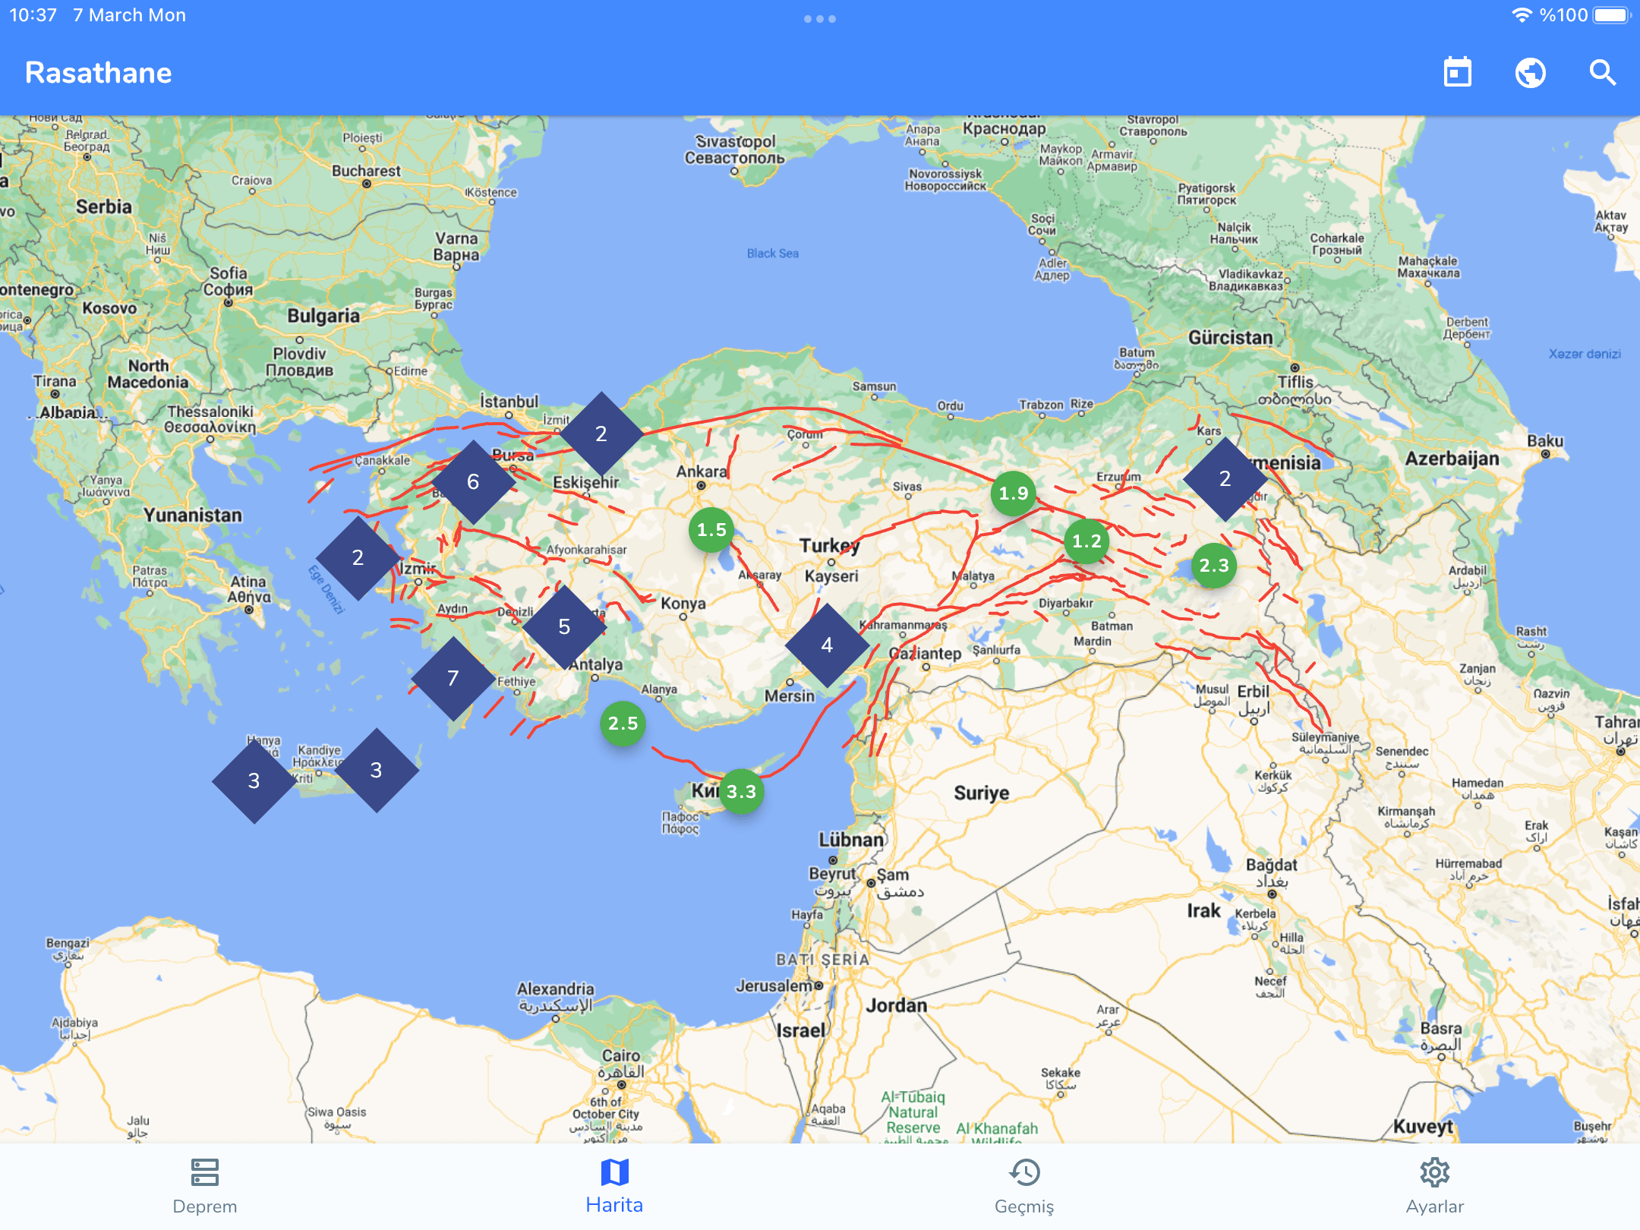Viewport: 1640px width, 1230px height.
Task: Select the green 1.9 earthquake marker
Action: (x=1013, y=493)
